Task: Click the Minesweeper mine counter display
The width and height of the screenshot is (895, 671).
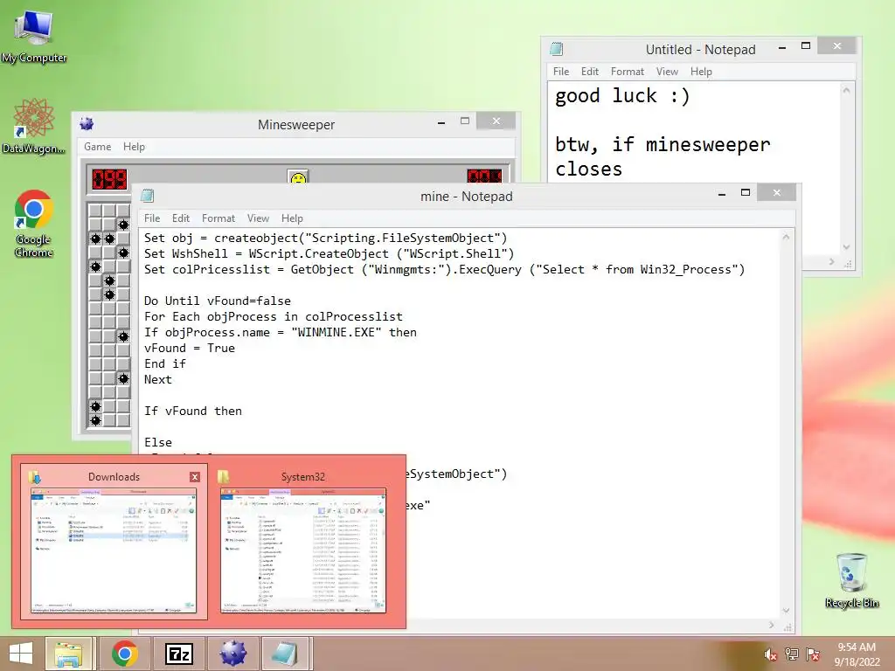Action: [109, 178]
